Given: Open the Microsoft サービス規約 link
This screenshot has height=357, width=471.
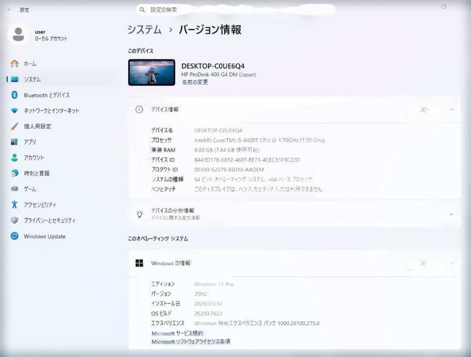Looking at the screenshot, I should click(x=177, y=333).
